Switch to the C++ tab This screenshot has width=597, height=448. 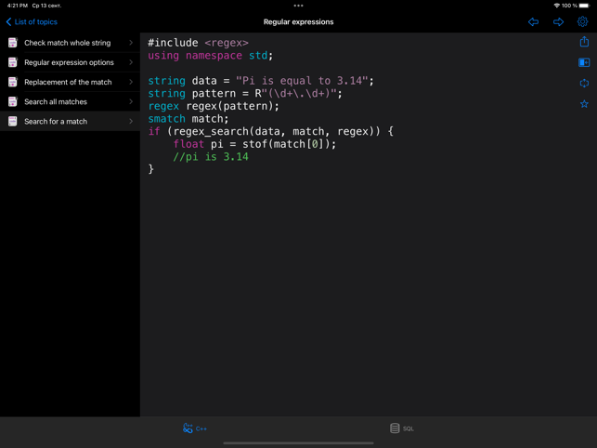pyautogui.click(x=195, y=428)
